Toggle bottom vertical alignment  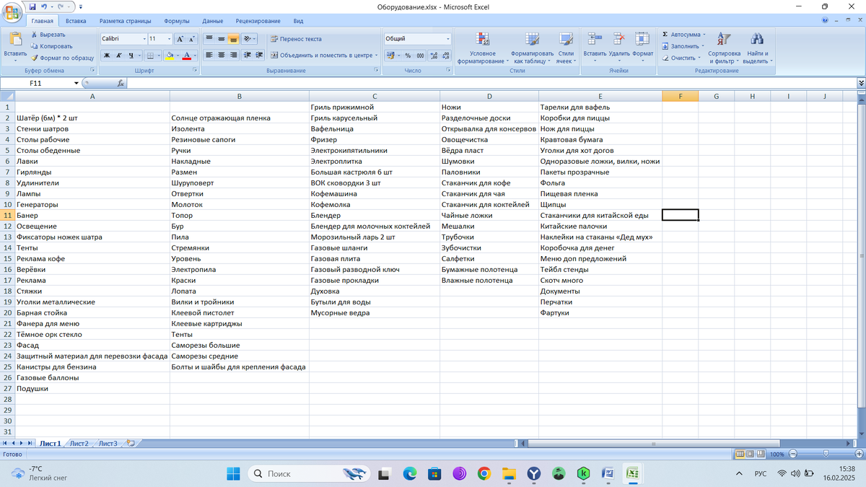tap(233, 39)
